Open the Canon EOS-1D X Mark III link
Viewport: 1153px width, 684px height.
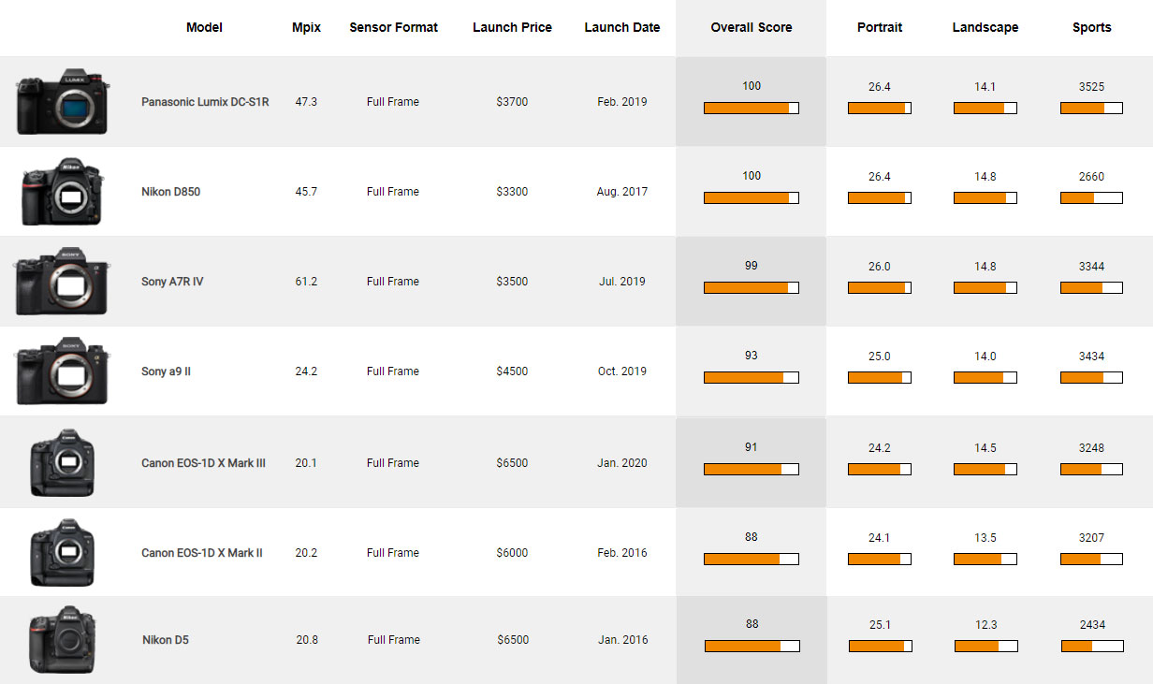point(203,463)
